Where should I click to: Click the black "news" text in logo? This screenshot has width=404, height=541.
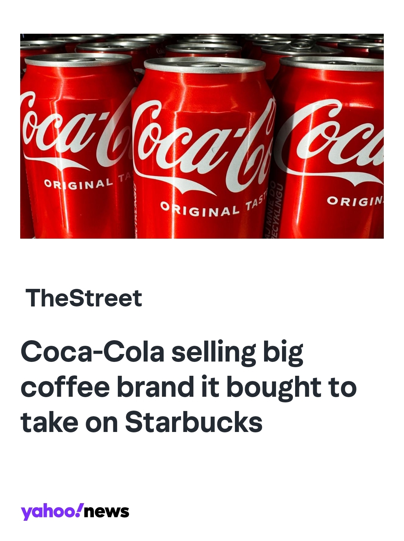point(107,512)
